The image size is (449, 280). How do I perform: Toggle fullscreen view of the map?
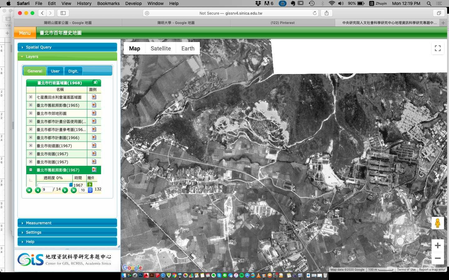tap(437, 48)
